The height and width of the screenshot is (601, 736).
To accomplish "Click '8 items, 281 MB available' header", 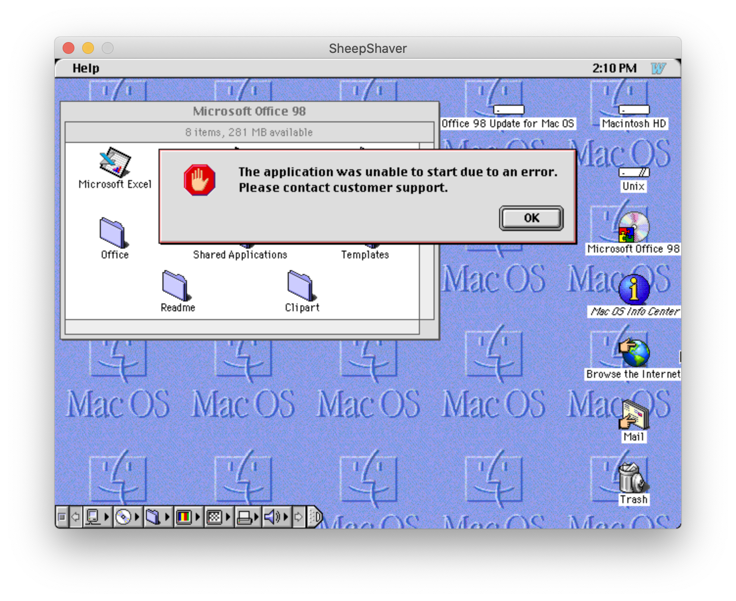I will (x=249, y=132).
